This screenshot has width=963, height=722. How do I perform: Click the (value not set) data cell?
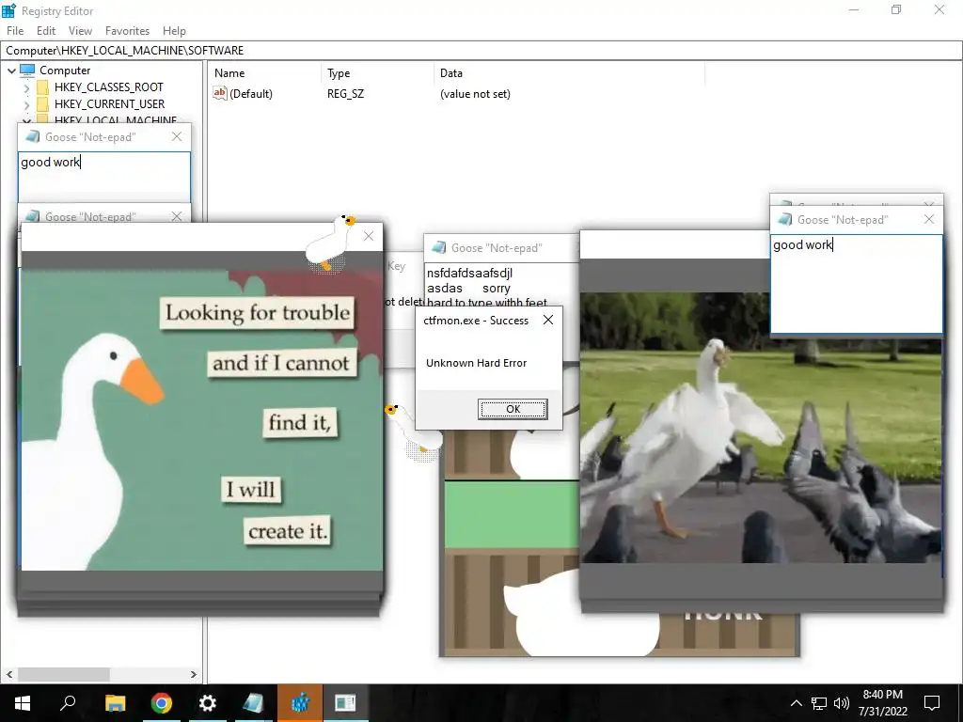[x=475, y=94]
